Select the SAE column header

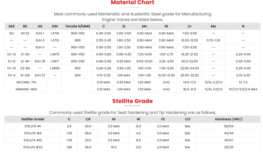pyautogui.click(x=12, y=26)
